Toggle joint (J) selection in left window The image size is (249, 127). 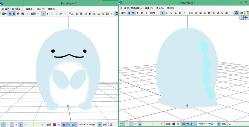pos(27,14)
